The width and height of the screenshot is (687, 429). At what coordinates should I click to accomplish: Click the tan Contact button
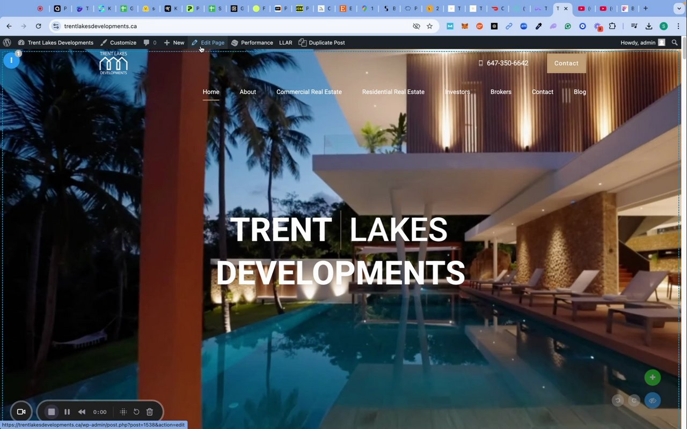(x=566, y=63)
